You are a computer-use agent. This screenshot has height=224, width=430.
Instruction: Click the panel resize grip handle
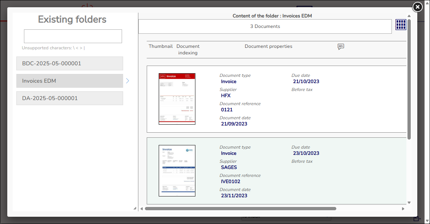pos(135,208)
